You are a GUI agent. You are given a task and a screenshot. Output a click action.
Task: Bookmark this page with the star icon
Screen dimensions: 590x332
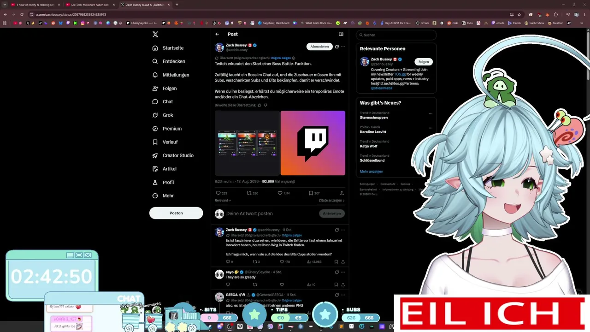[519, 14]
